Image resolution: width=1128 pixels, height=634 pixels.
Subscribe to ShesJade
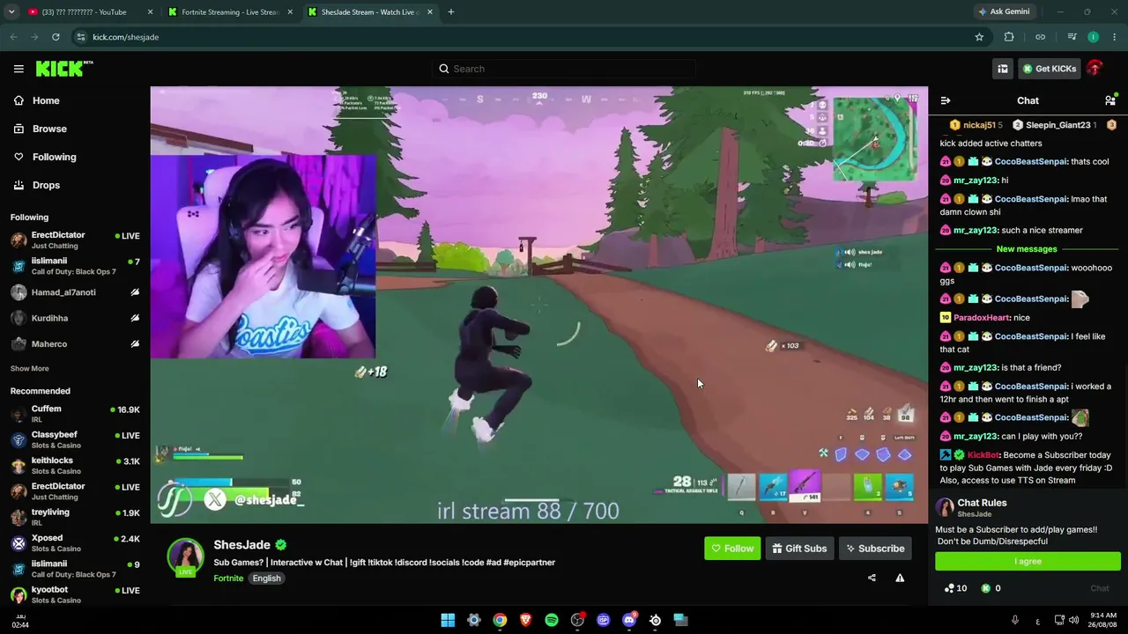pyautogui.click(x=875, y=549)
